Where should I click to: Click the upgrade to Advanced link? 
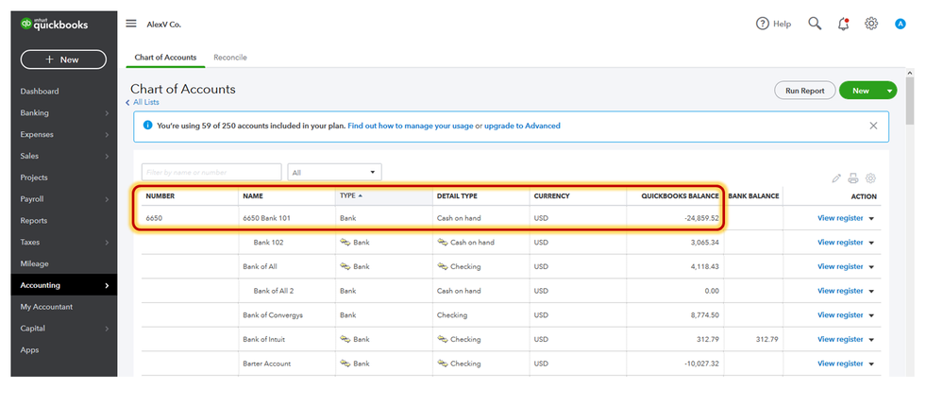522,126
